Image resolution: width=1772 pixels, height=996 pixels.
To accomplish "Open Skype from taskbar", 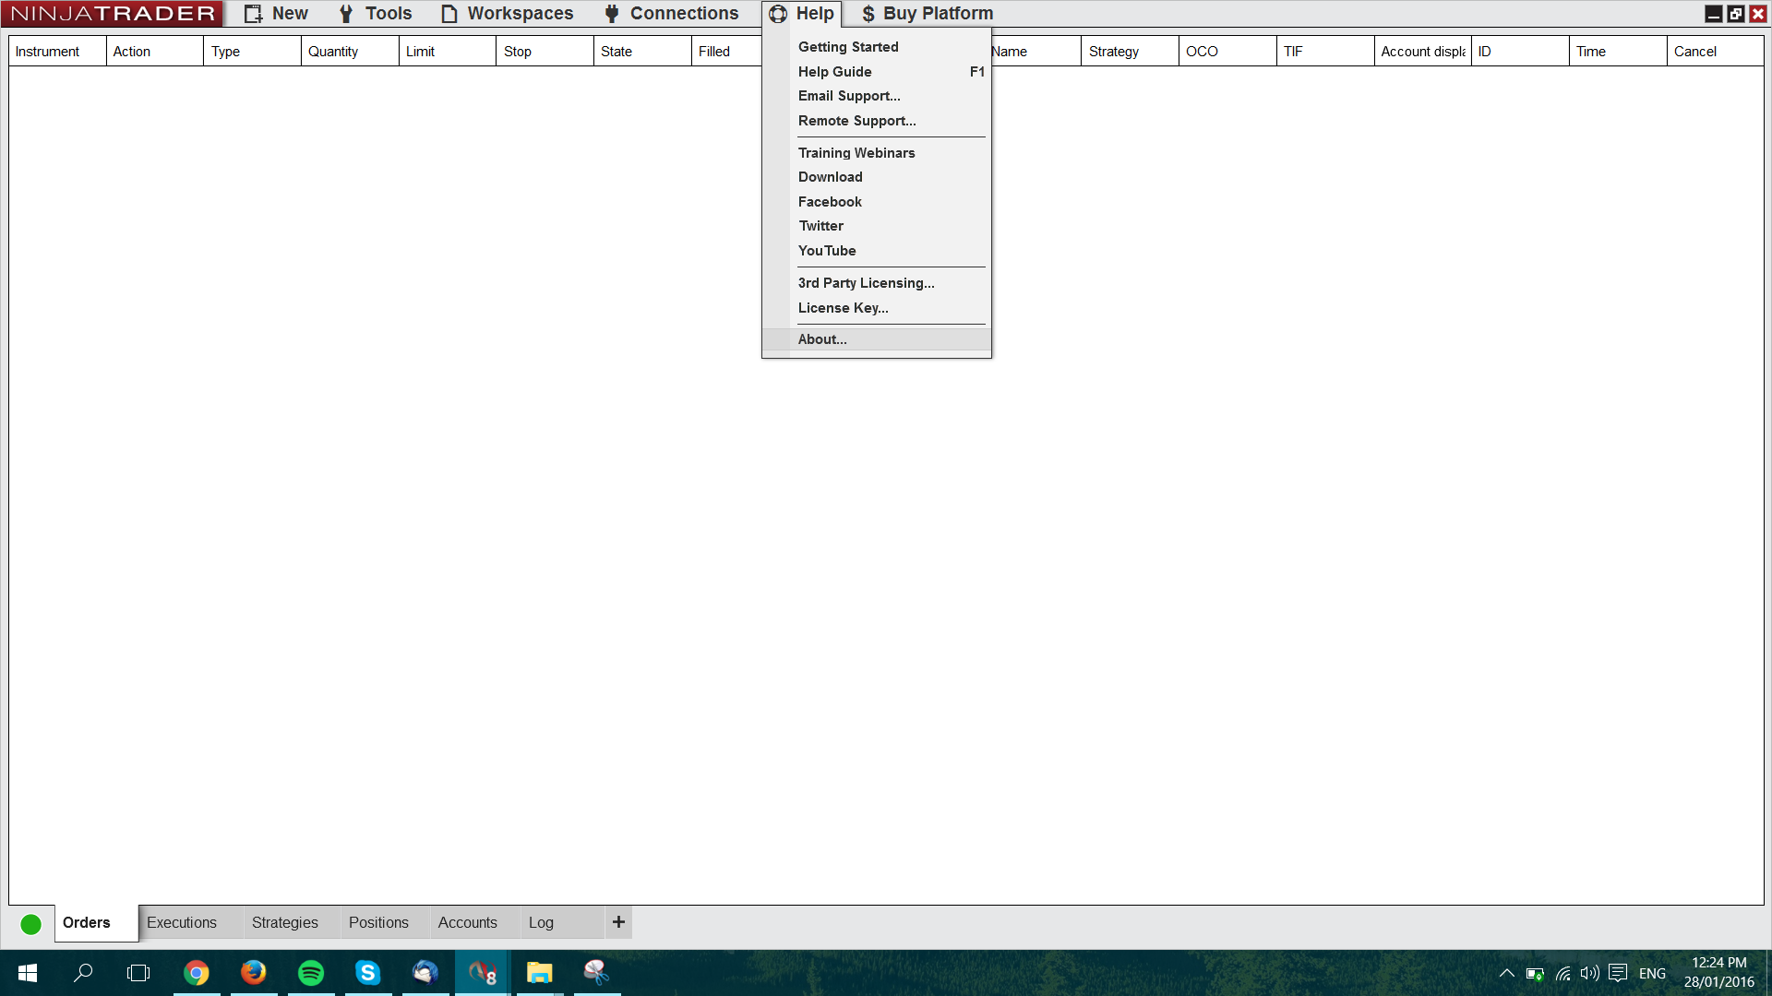I will [368, 973].
